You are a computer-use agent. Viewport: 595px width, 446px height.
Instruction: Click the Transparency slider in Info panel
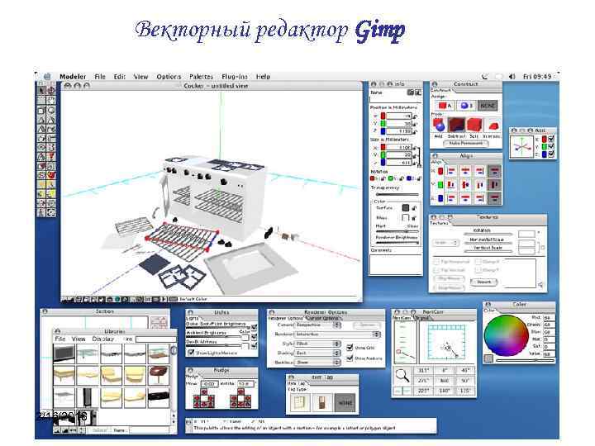pos(397,195)
